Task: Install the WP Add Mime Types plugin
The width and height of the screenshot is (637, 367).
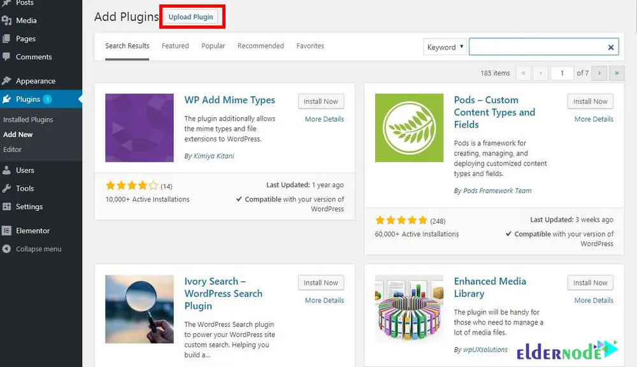Action: tap(321, 101)
